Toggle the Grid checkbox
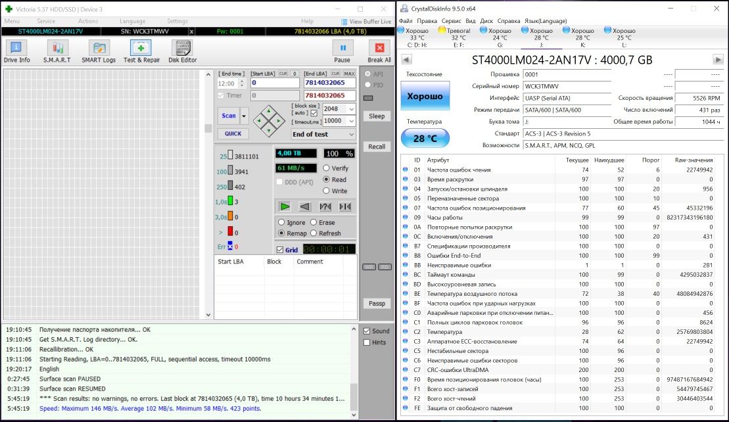The width and height of the screenshot is (729, 422). coord(280,250)
